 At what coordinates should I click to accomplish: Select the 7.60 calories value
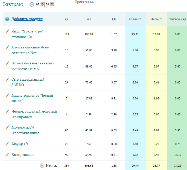(89, 144)
